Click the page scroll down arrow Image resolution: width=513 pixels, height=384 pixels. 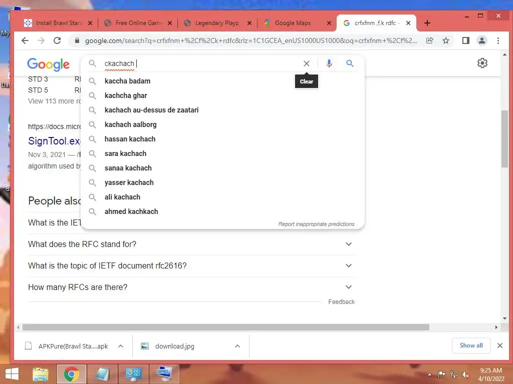click(x=504, y=318)
